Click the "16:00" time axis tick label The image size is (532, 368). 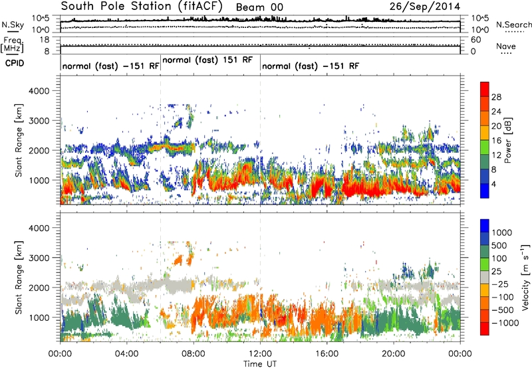pyautogui.click(x=327, y=354)
